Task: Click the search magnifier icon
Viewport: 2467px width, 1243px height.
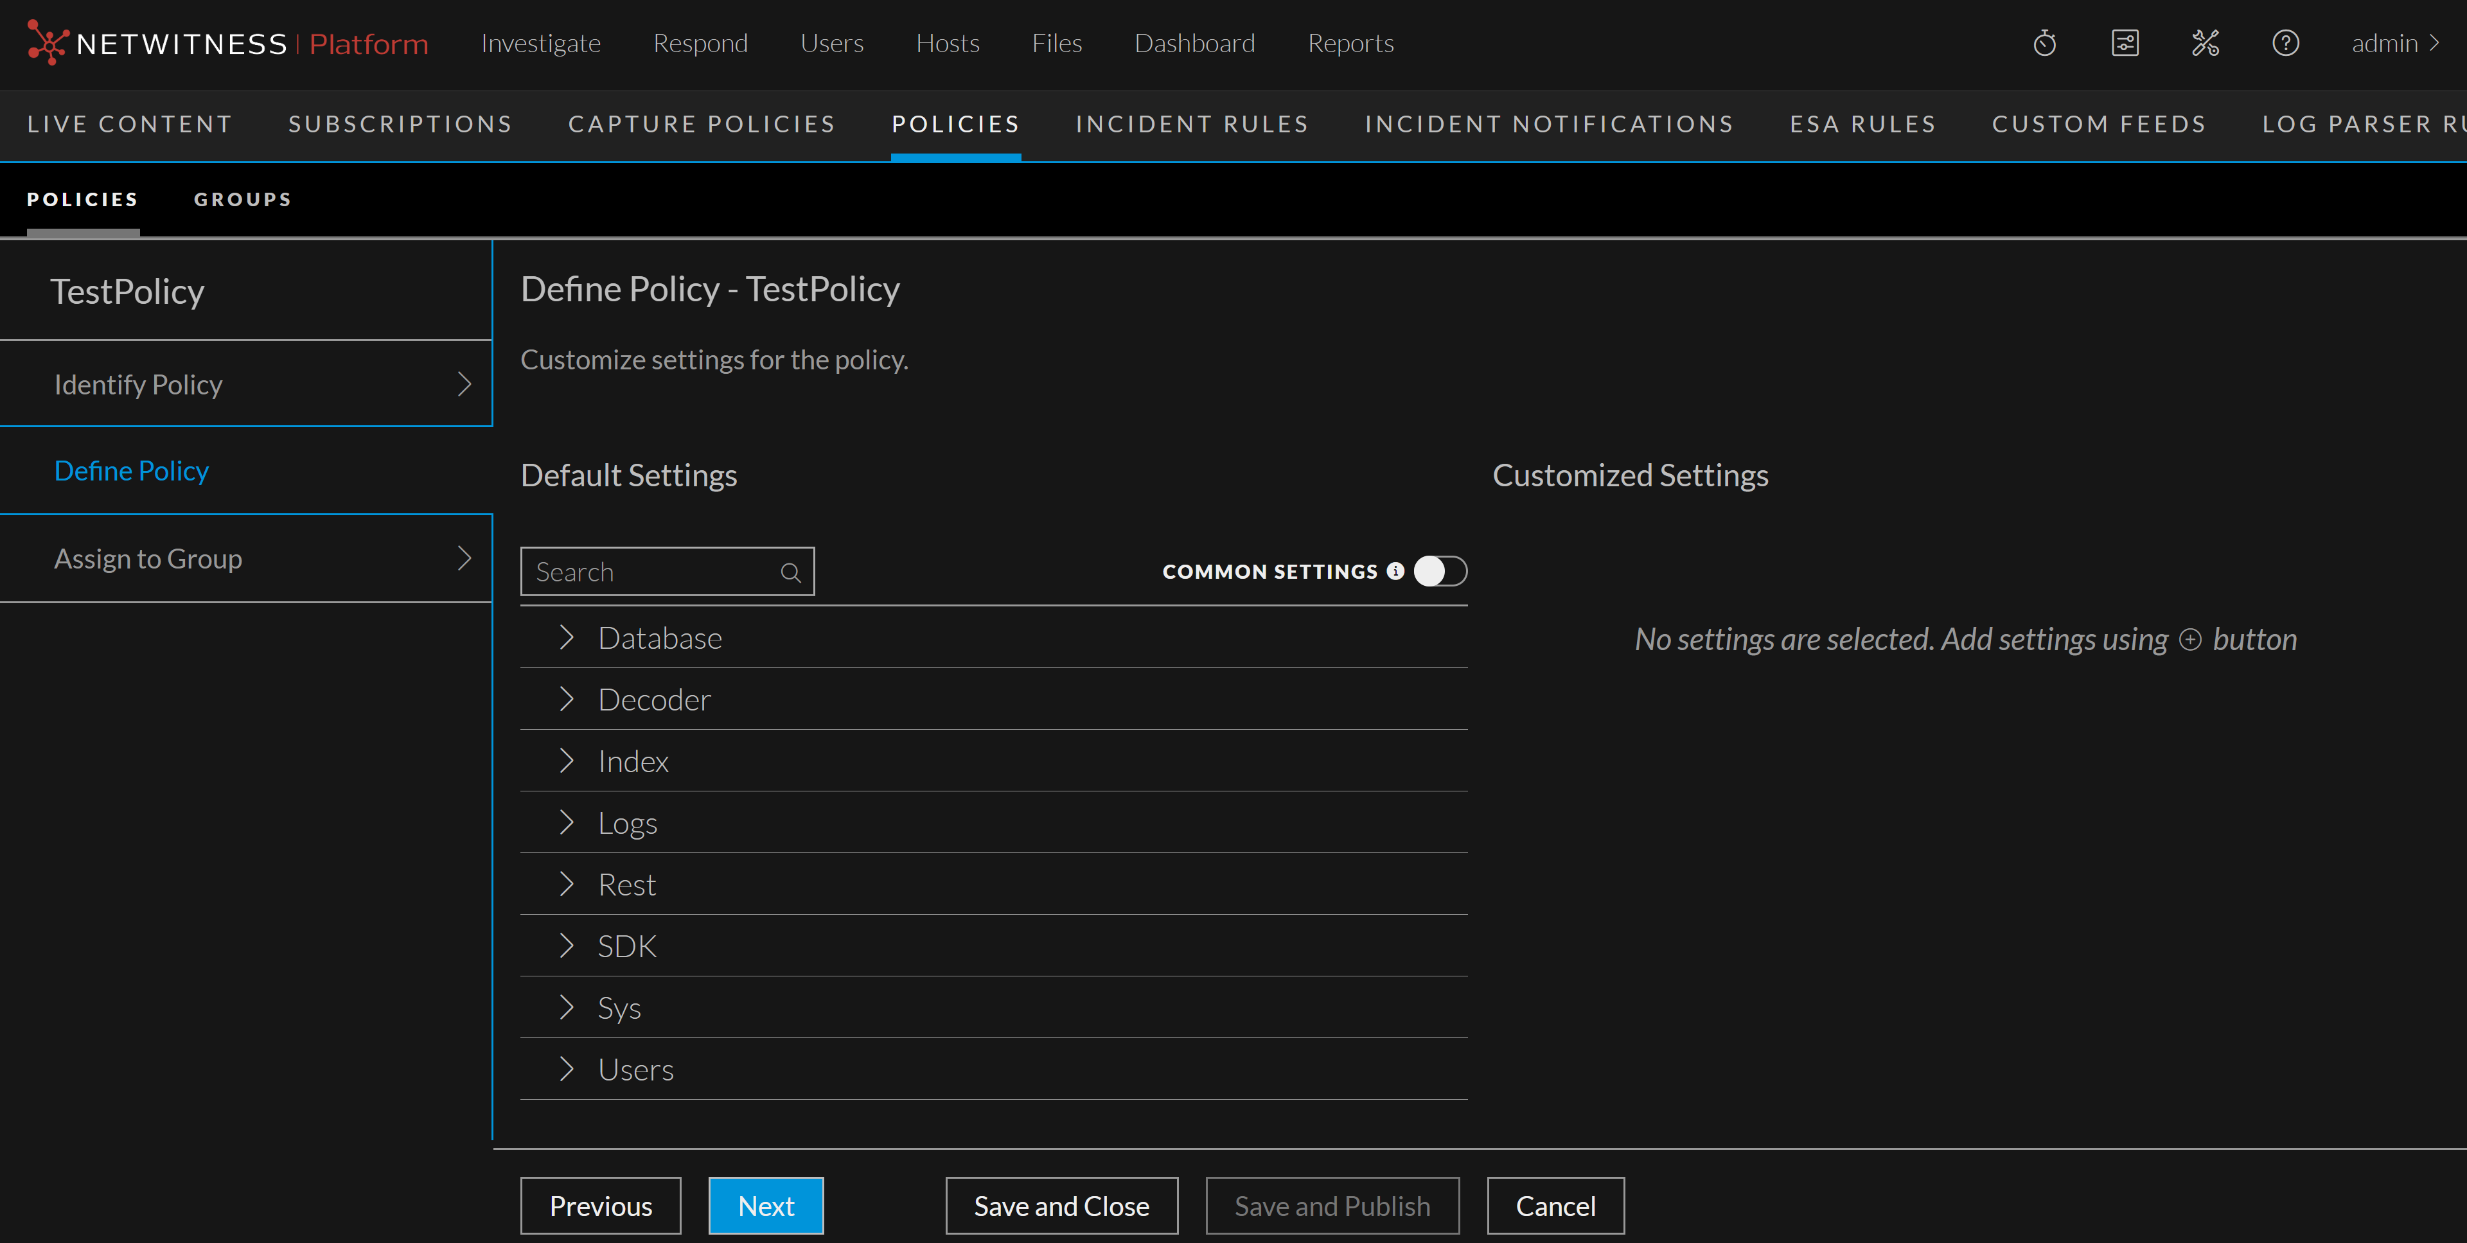Action: (790, 572)
